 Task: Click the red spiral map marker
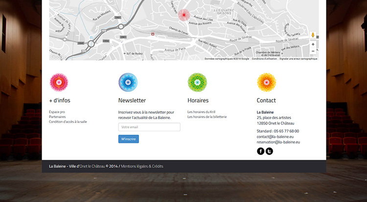(184, 15)
